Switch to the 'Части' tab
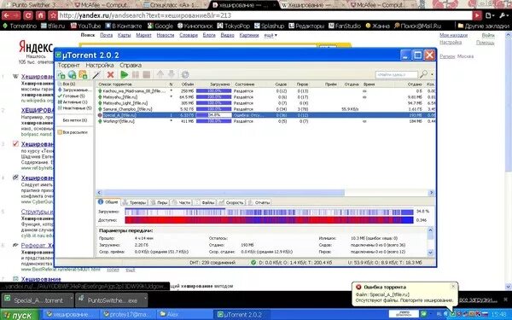The image size is (512, 320). coord(181,202)
